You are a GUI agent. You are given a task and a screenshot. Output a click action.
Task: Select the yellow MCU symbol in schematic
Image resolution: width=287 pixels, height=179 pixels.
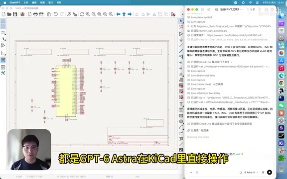tap(66, 91)
